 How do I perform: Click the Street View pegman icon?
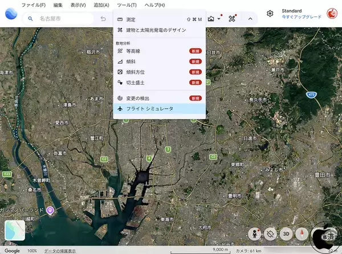[254, 234]
